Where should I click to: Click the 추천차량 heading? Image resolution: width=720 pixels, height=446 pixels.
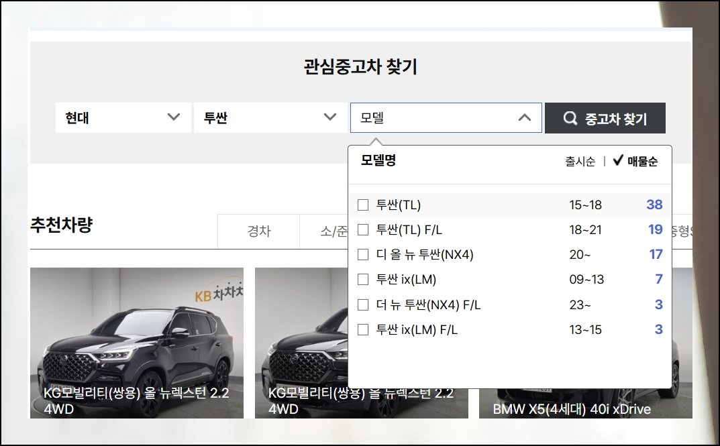(x=62, y=225)
